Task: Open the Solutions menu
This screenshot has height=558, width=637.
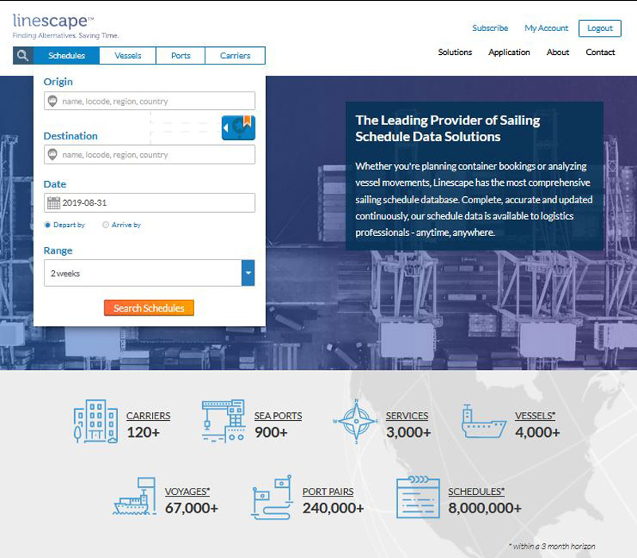Action: [455, 53]
